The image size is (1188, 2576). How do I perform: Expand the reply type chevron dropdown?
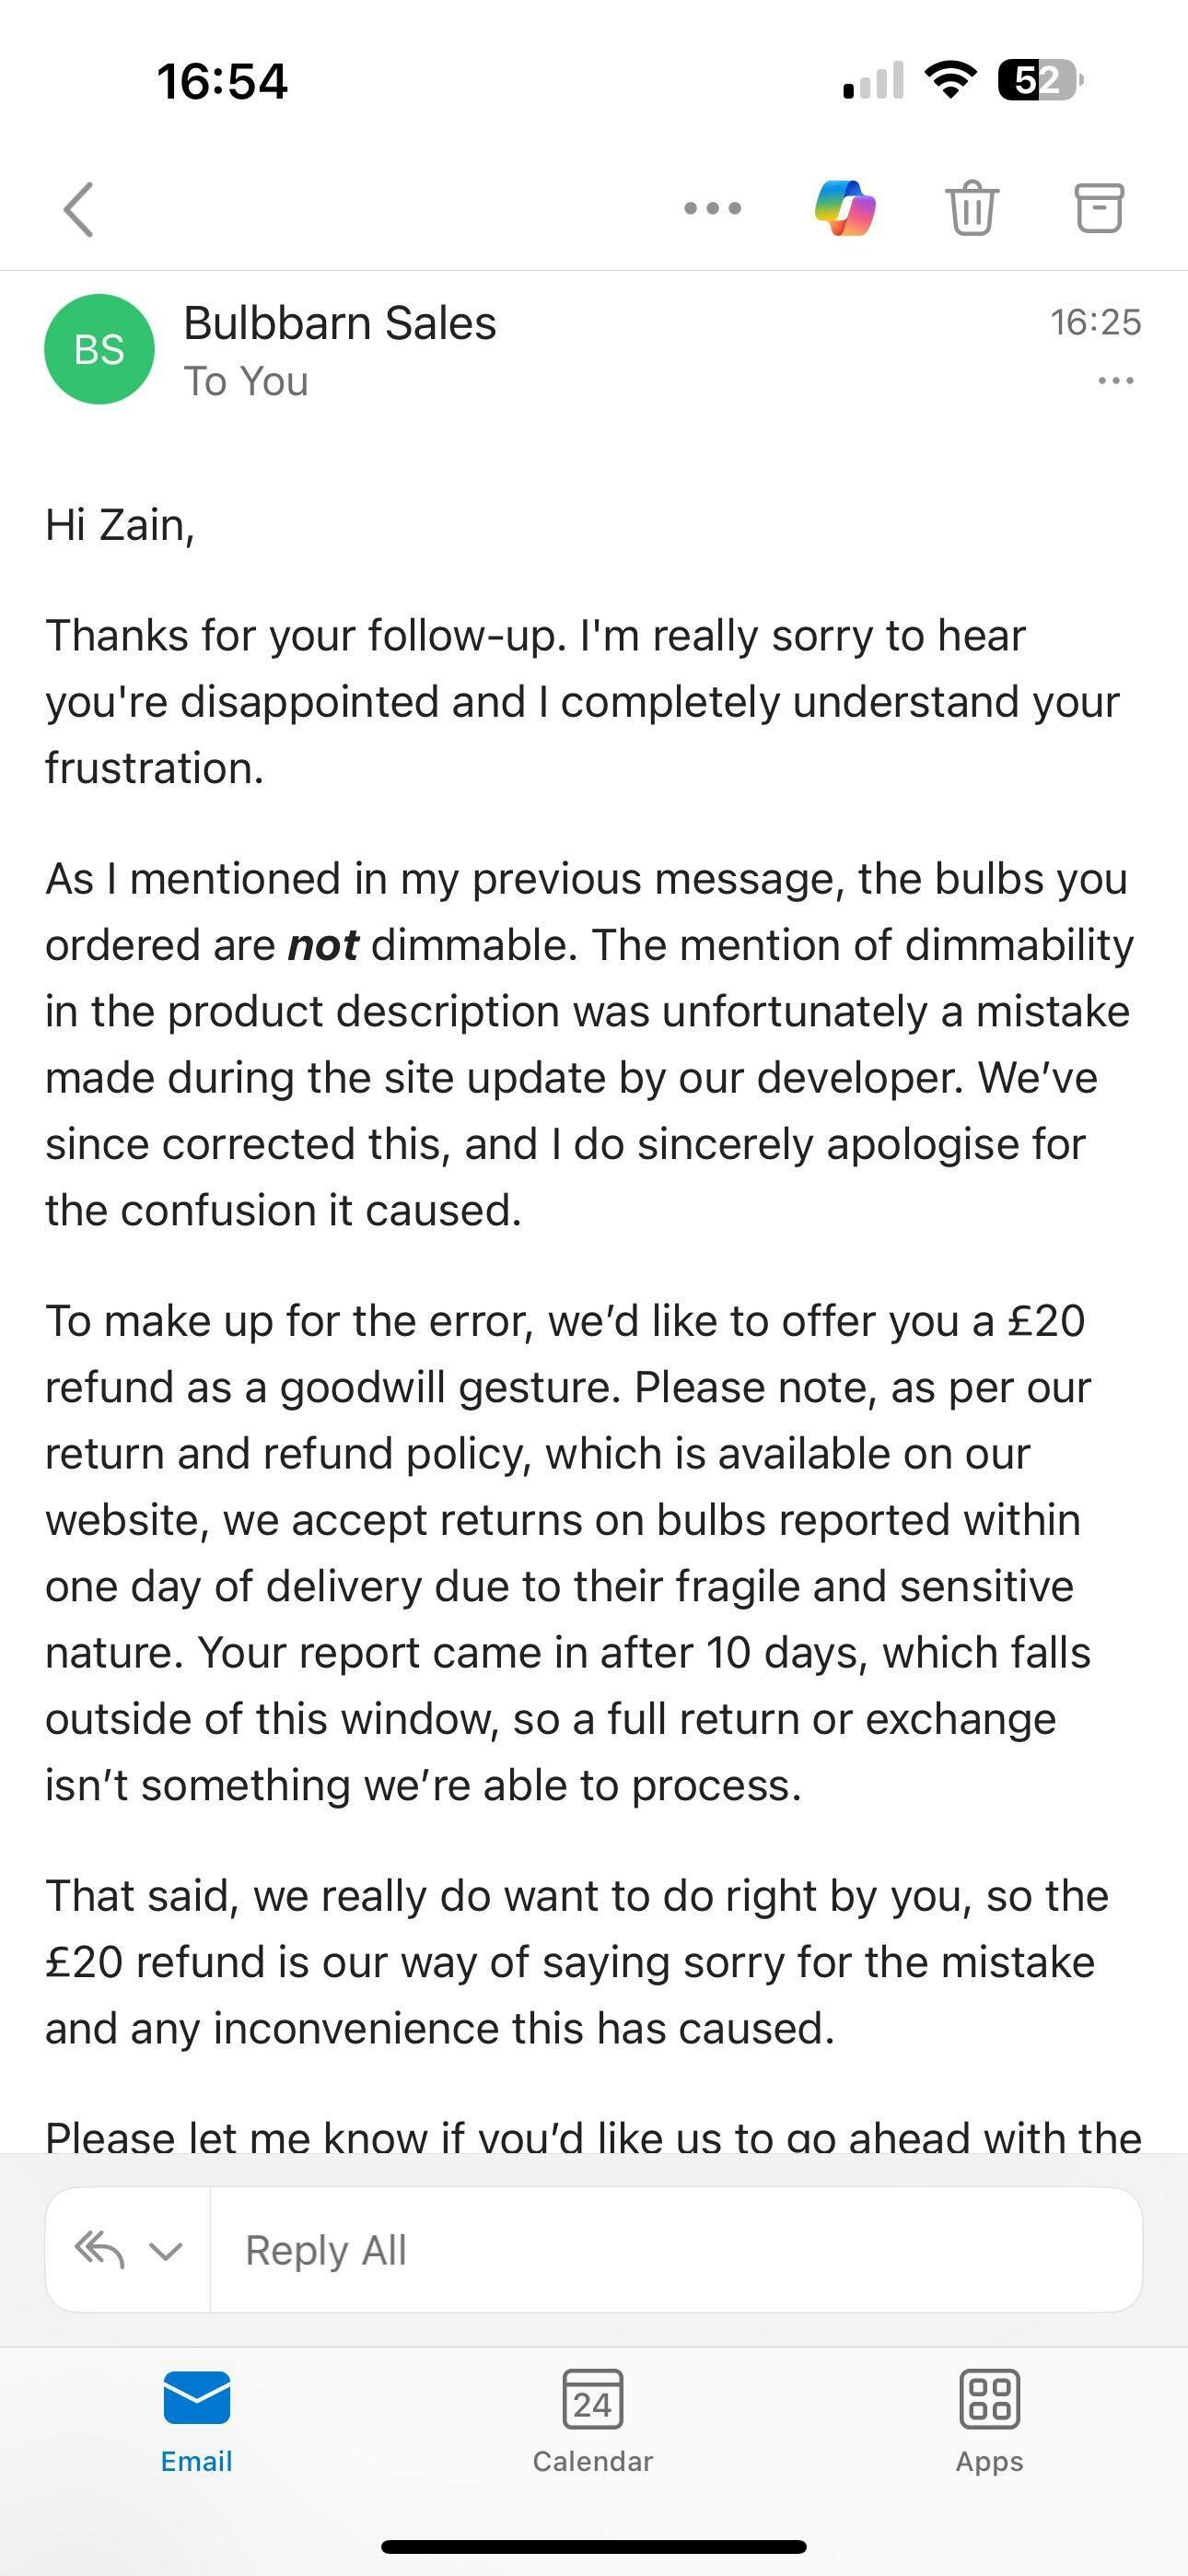tap(166, 2251)
